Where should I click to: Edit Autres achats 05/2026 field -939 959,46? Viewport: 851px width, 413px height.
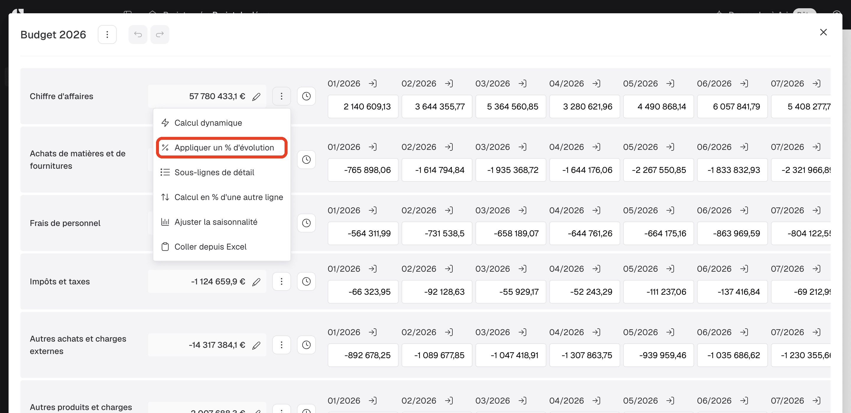(x=658, y=355)
